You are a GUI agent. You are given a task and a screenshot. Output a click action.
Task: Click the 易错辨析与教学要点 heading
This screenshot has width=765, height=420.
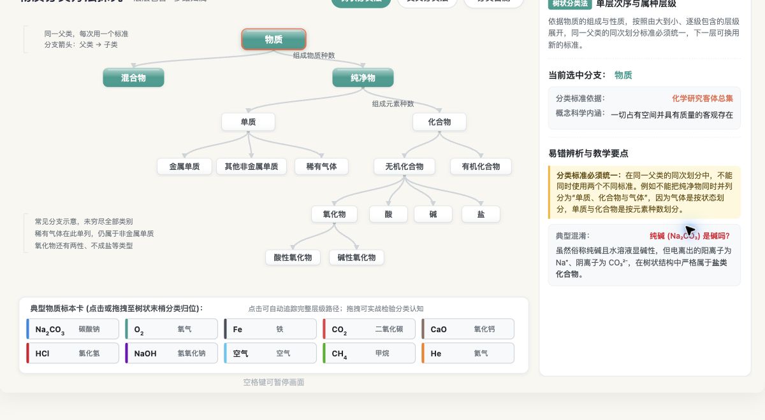click(x=588, y=153)
